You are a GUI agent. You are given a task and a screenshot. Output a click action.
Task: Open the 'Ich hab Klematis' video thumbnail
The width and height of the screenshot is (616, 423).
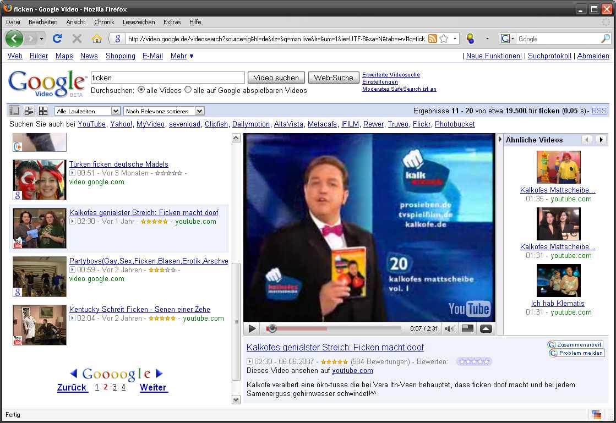click(x=558, y=281)
